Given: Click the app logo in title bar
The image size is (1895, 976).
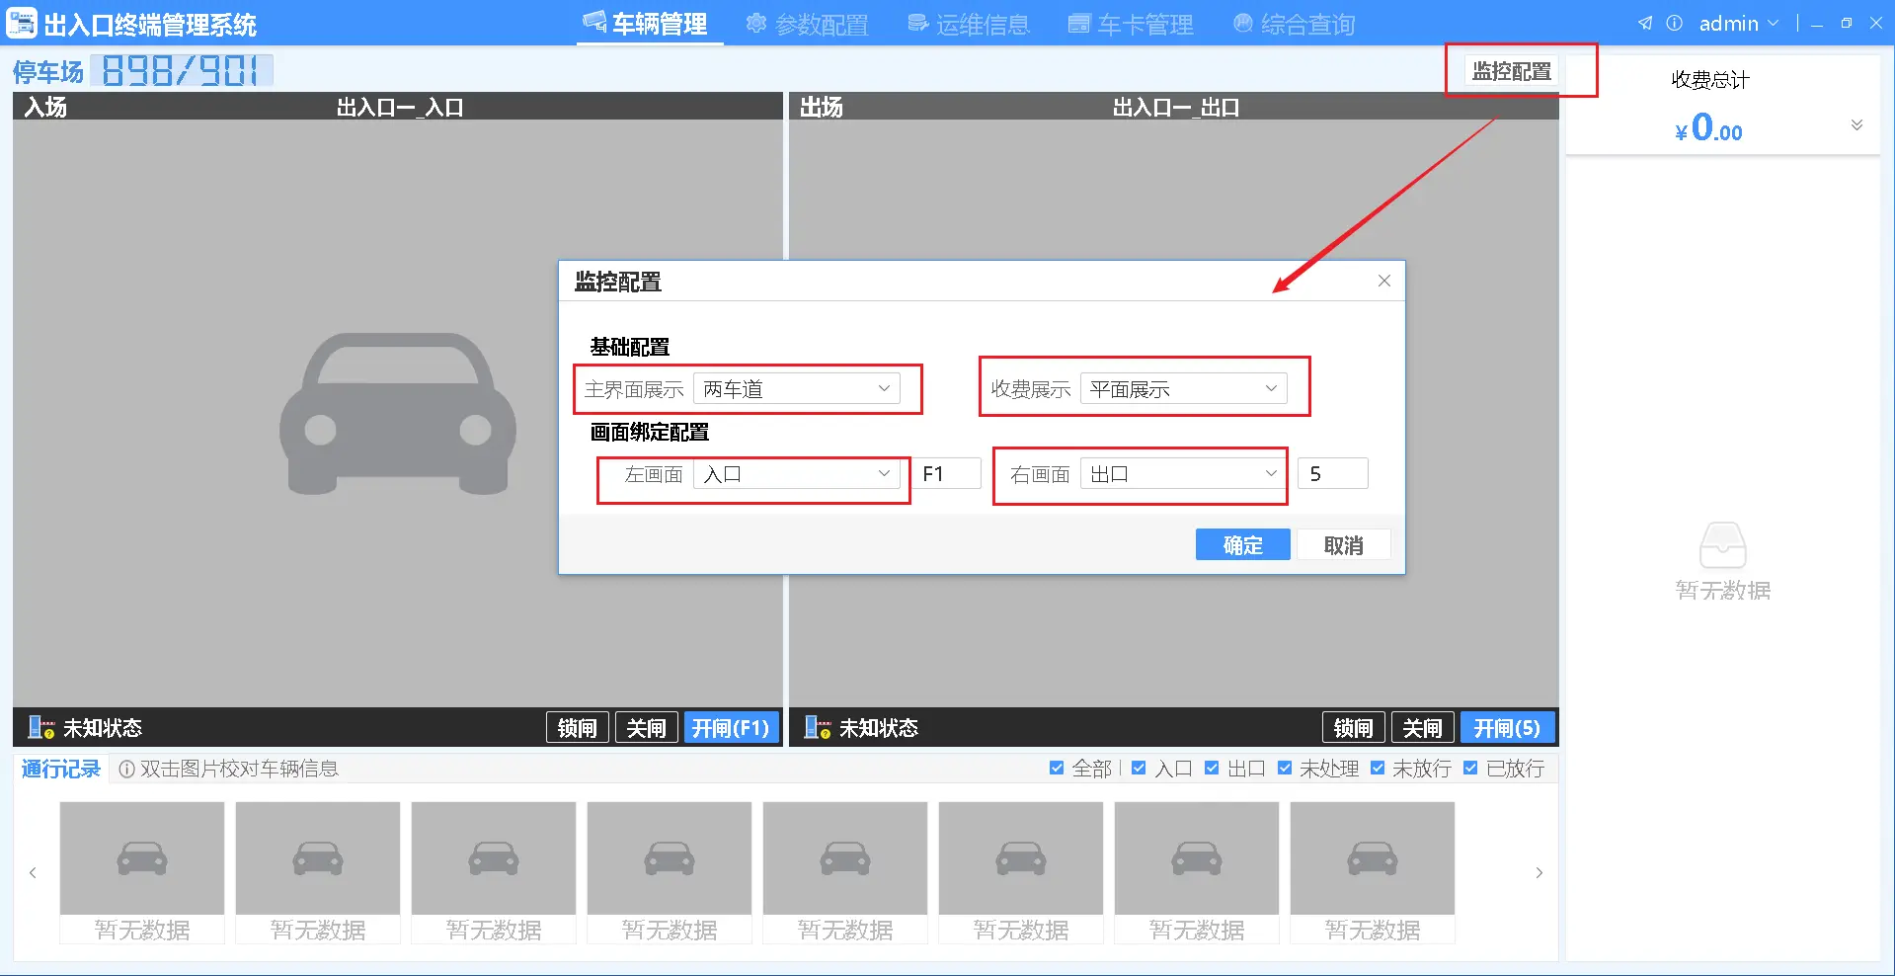Looking at the screenshot, I should (22, 23).
